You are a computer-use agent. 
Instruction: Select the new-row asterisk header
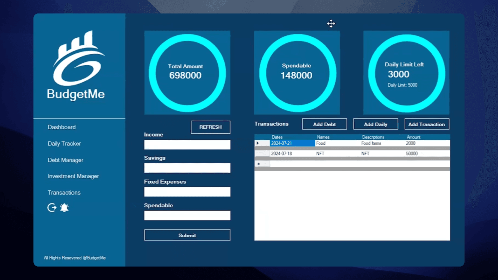pos(262,164)
